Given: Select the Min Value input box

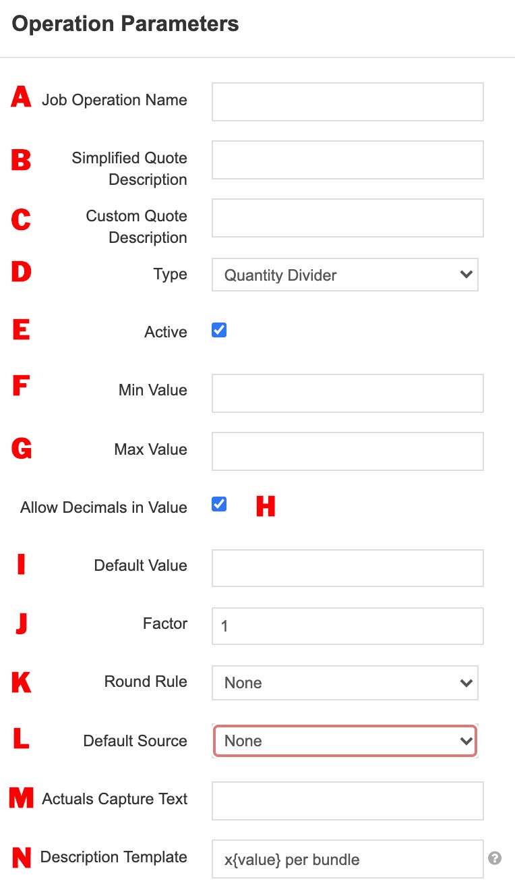Looking at the screenshot, I should click(x=347, y=393).
